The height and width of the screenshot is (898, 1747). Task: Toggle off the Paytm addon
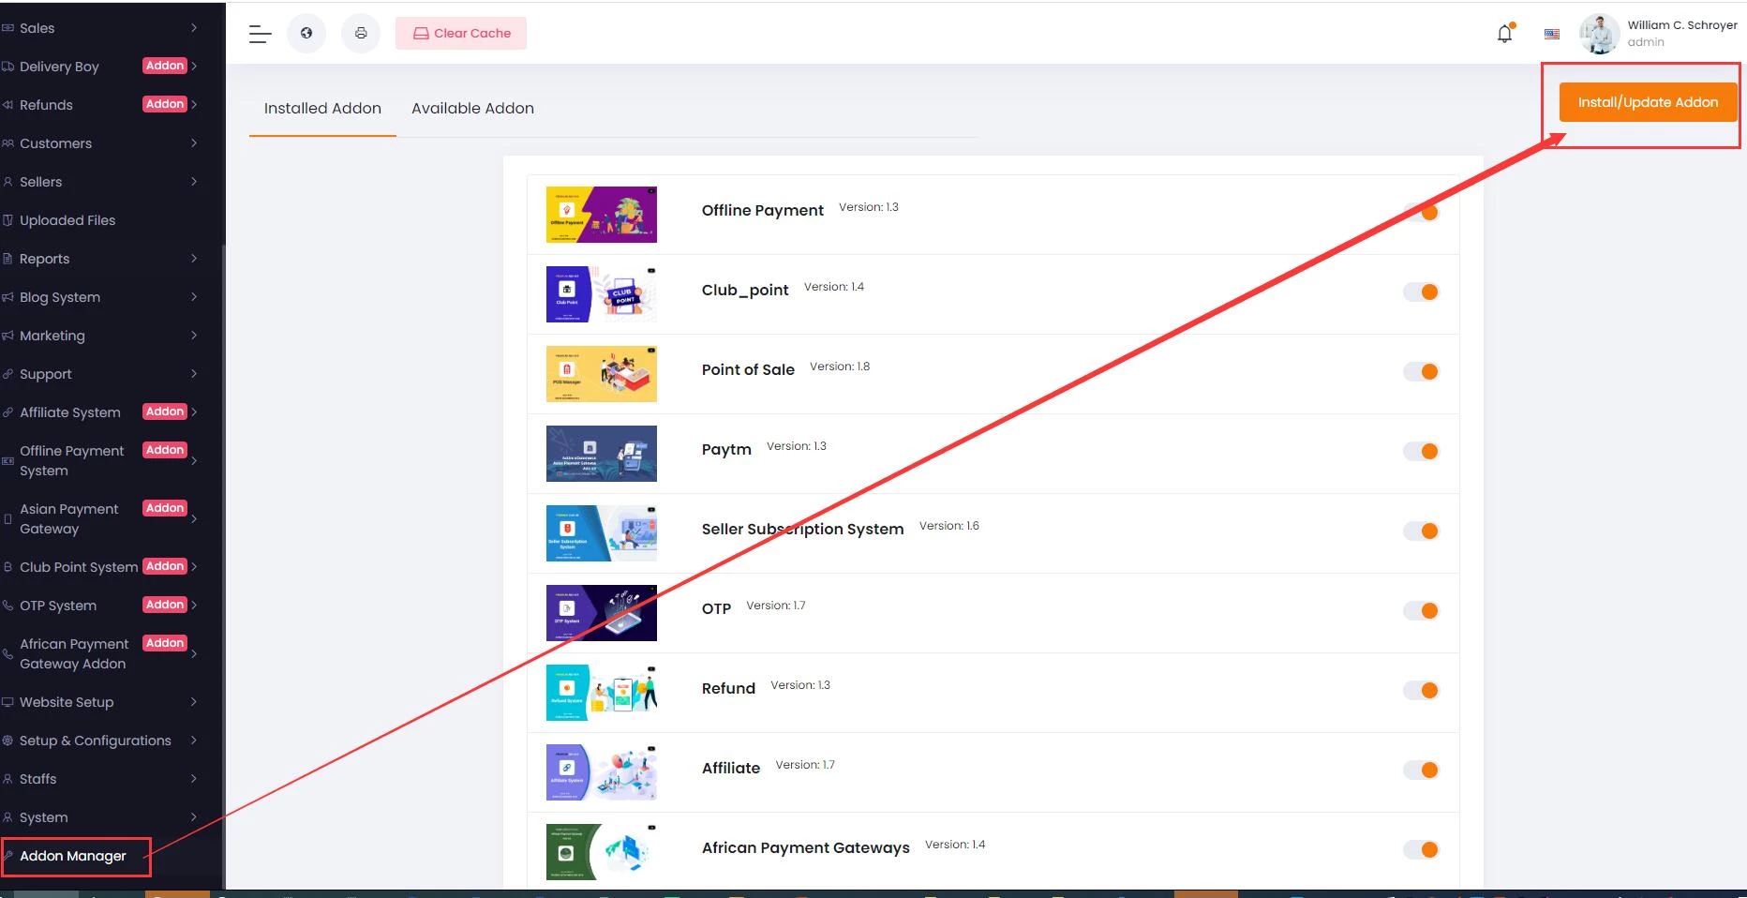(x=1421, y=452)
